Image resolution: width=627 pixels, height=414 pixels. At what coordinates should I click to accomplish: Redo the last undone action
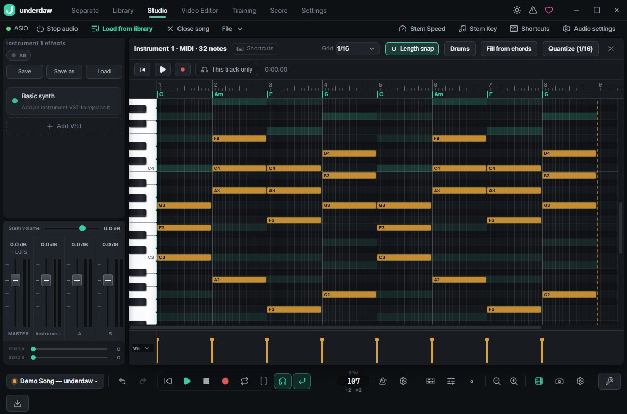[143, 381]
